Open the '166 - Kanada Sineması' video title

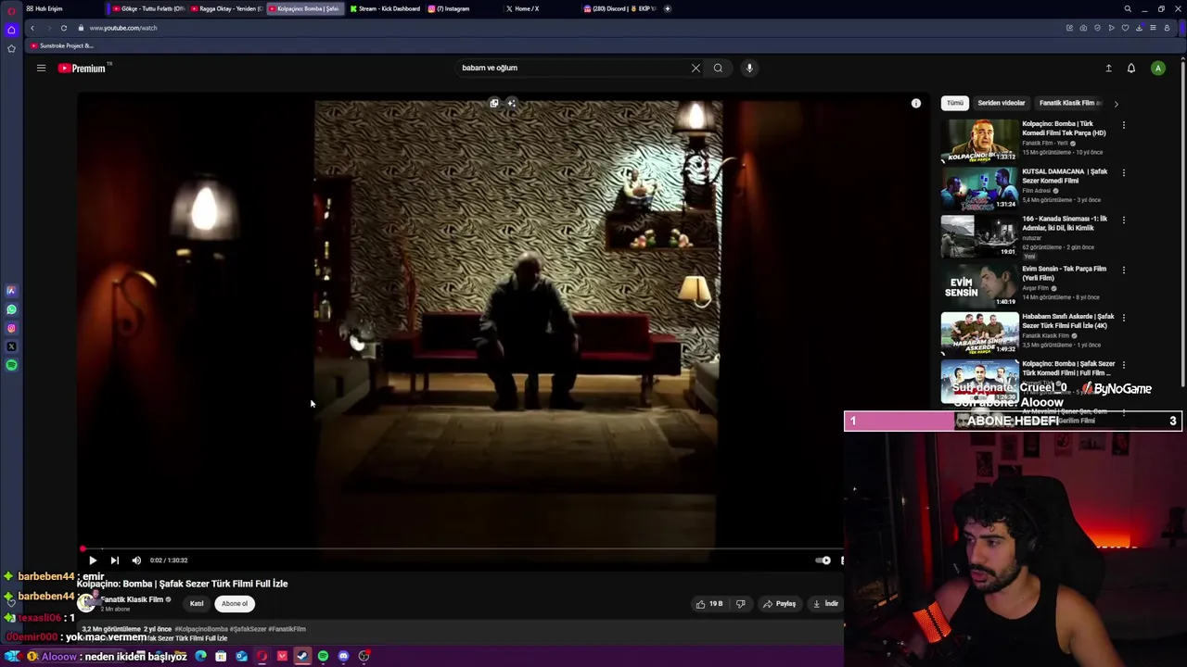click(1065, 223)
